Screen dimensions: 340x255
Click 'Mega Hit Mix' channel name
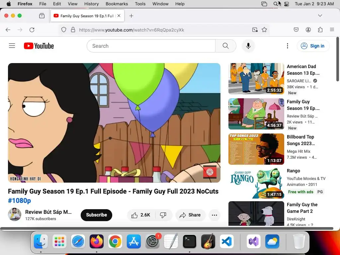(298, 151)
